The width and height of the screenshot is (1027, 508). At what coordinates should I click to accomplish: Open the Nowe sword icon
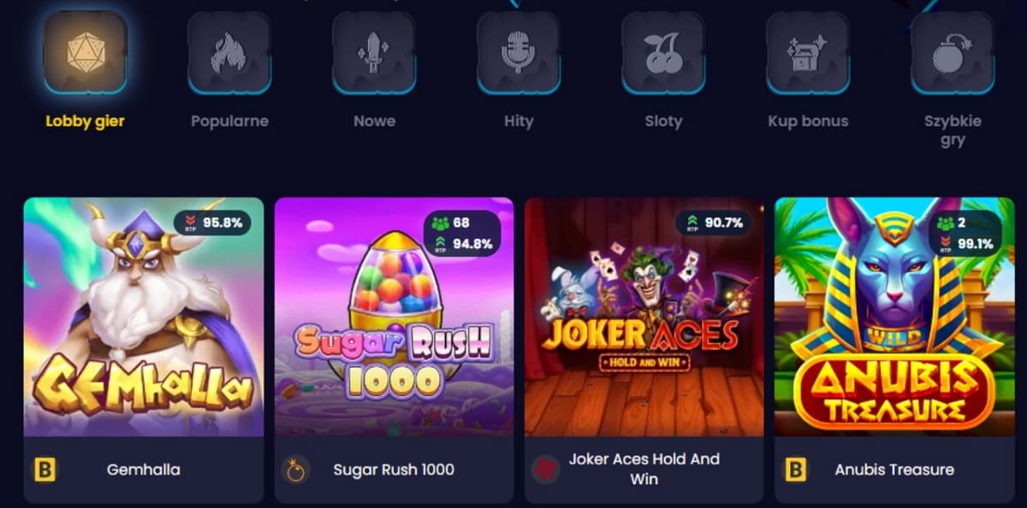[x=374, y=51]
